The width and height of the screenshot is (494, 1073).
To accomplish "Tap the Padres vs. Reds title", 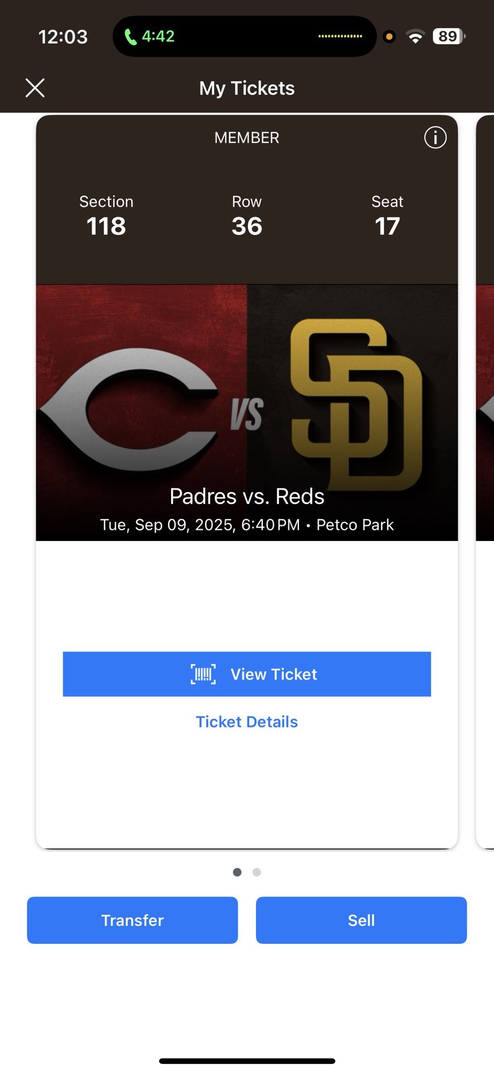I will [x=246, y=496].
